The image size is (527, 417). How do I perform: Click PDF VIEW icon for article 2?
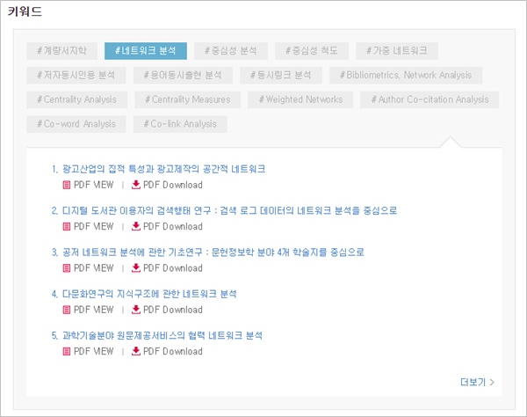67,226
